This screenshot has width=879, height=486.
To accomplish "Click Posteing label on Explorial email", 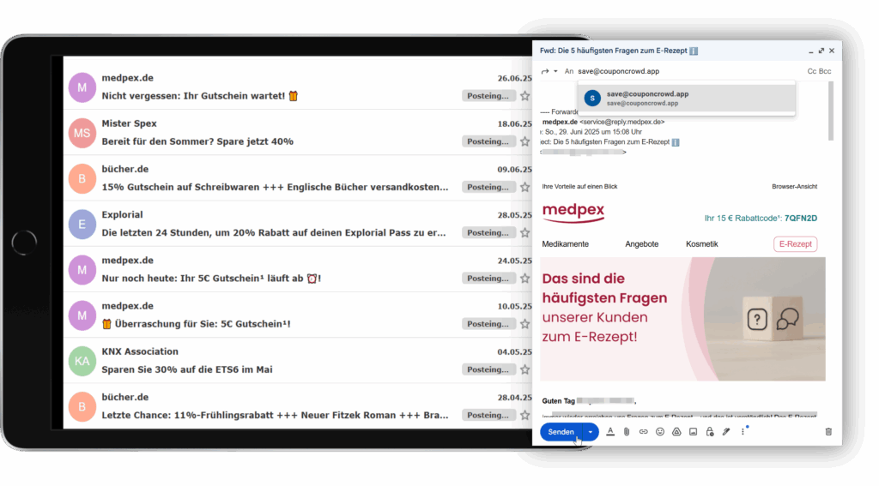I will pos(488,233).
